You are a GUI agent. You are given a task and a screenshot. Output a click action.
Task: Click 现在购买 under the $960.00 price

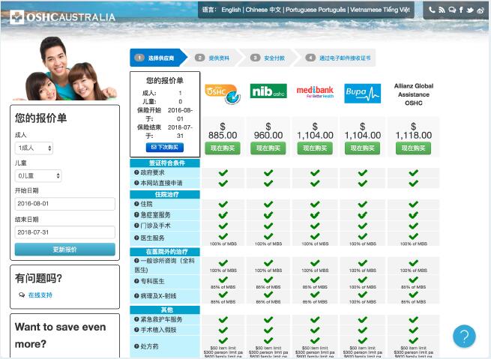pyautogui.click(x=268, y=148)
